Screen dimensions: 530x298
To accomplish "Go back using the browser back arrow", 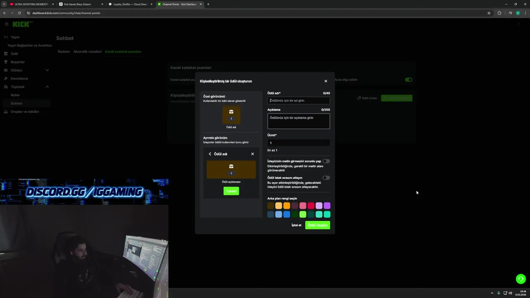I will point(5,13).
